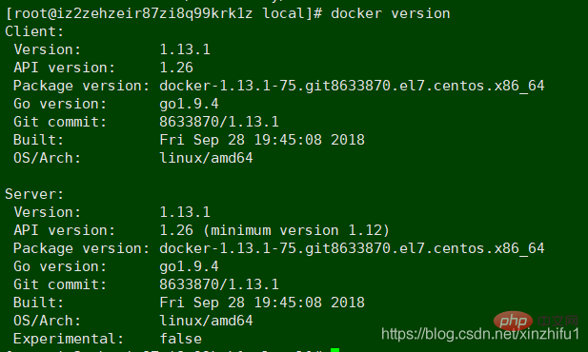The height and width of the screenshot is (352, 588).
Task: Select the Client Version value 1.13.1
Action: pos(185,49)
